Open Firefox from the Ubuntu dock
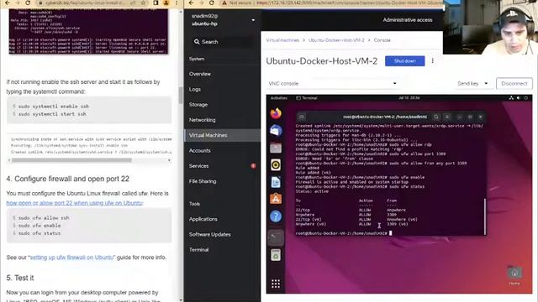 pyautogui.click(x=276, y=113)
